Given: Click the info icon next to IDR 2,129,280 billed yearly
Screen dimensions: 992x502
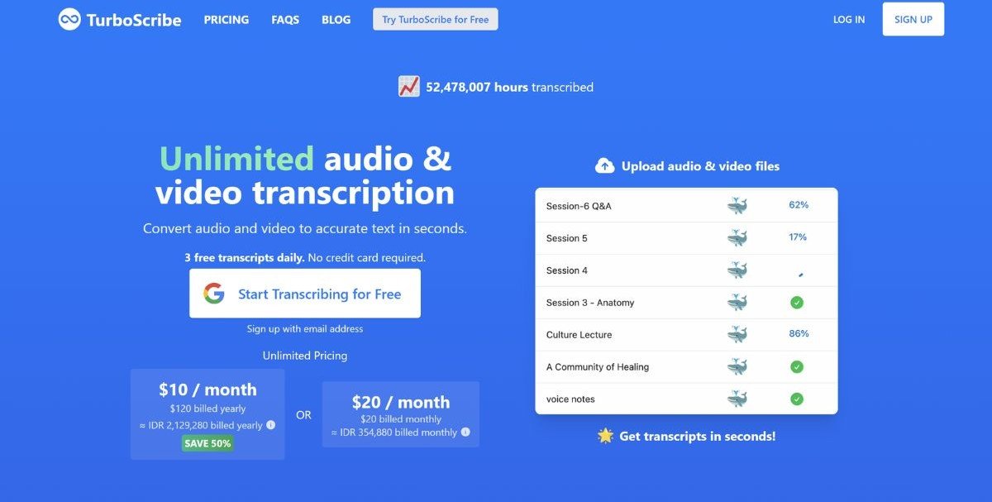Looking at the screenshot, I should [x=271, y=425].
